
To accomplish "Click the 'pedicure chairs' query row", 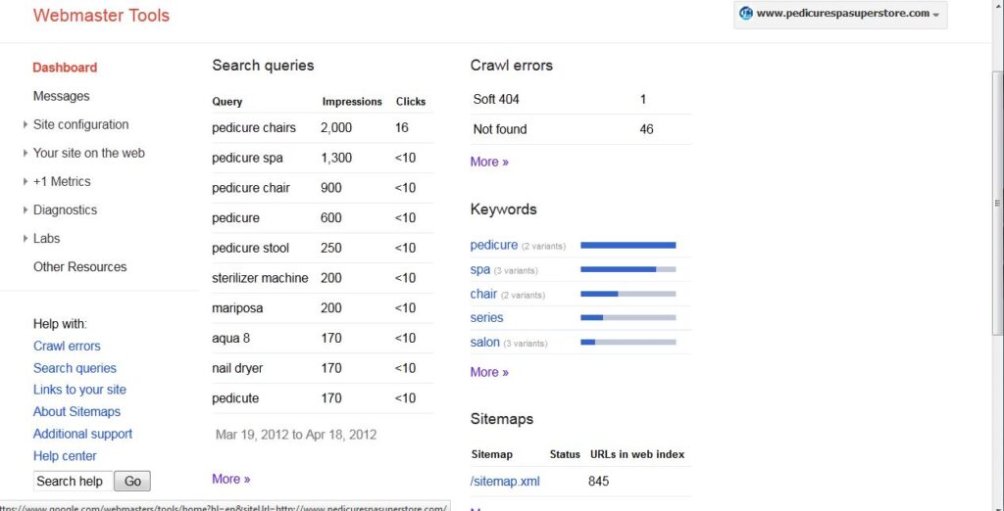I will 322,128.
